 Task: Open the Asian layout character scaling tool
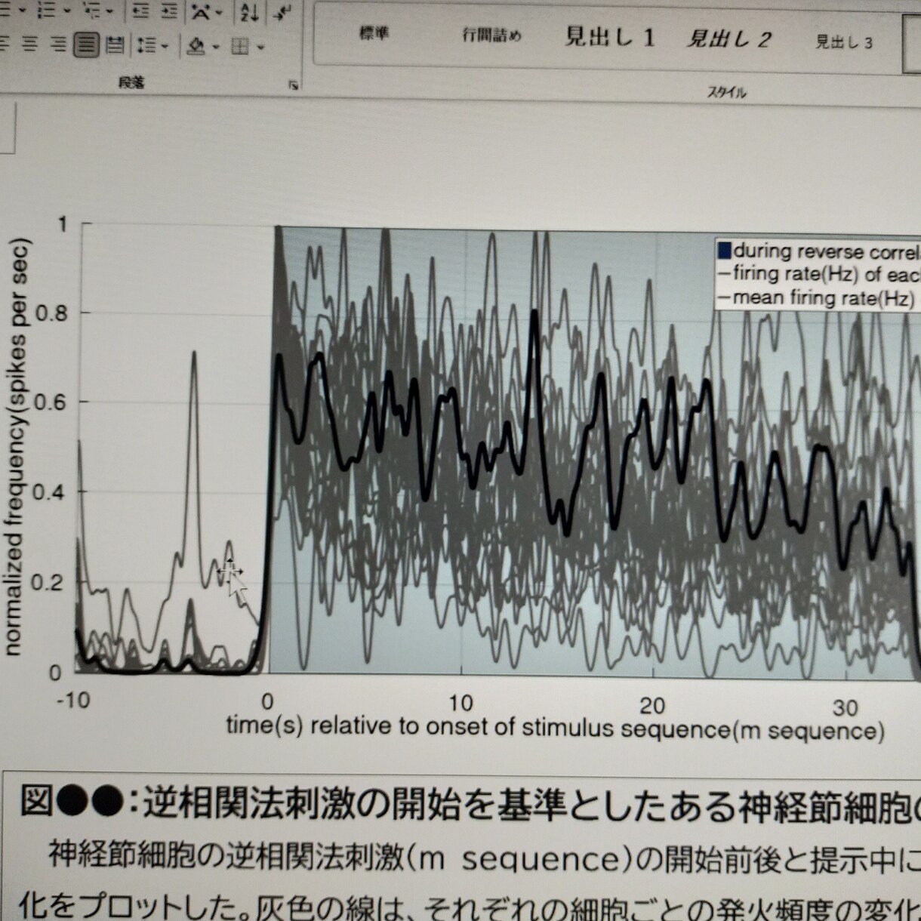click(201, 11)
